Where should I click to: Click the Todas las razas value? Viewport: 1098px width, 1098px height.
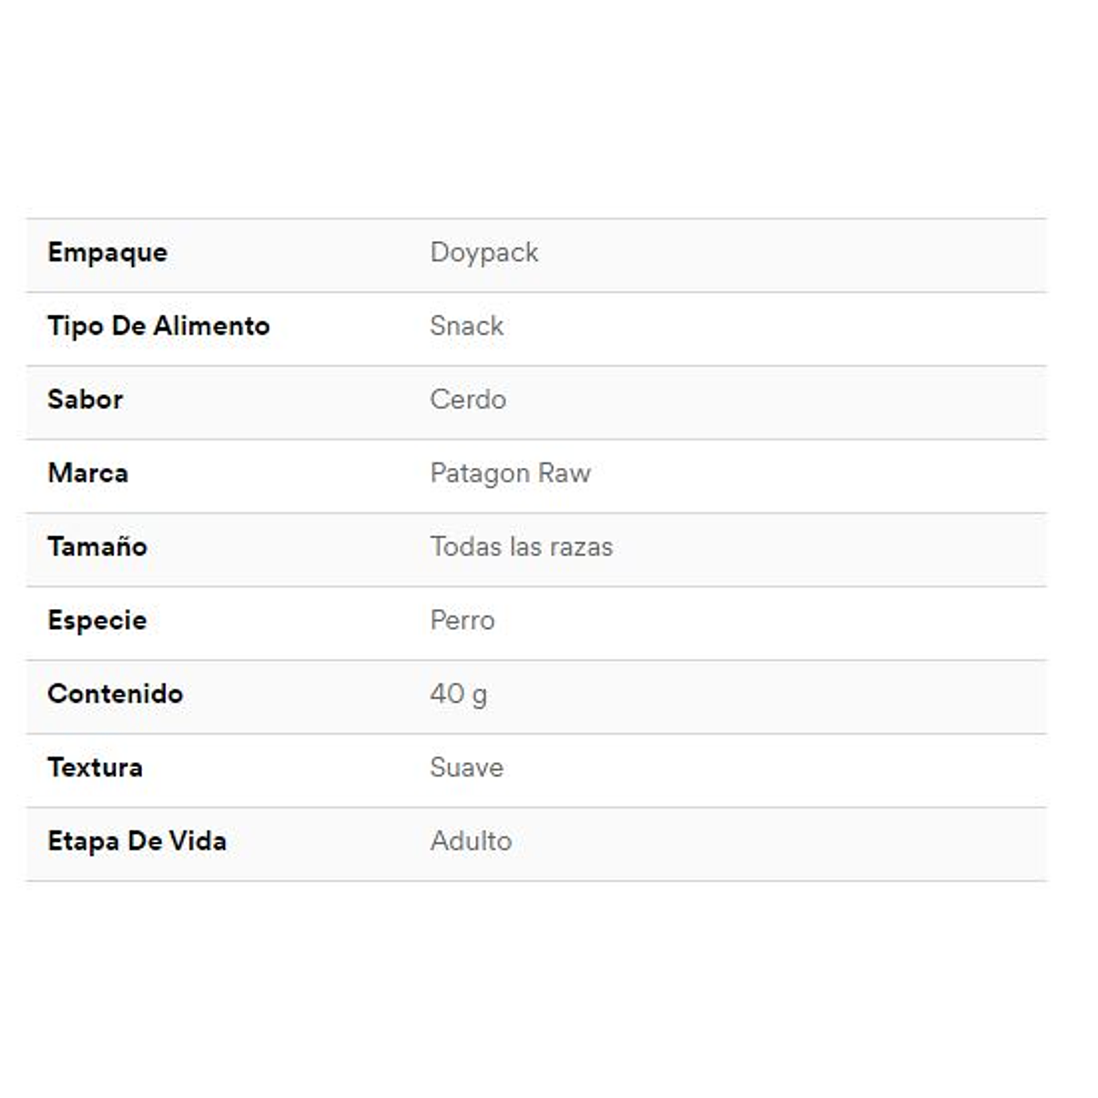(521, 547)
